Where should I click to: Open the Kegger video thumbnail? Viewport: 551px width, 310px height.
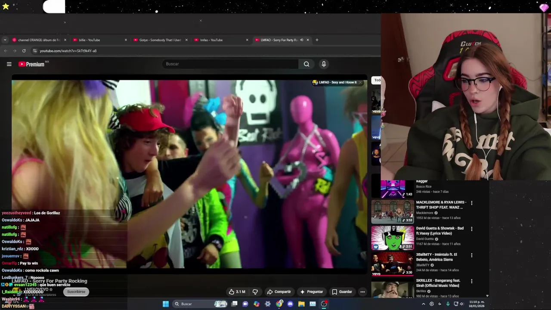[393, 189]
